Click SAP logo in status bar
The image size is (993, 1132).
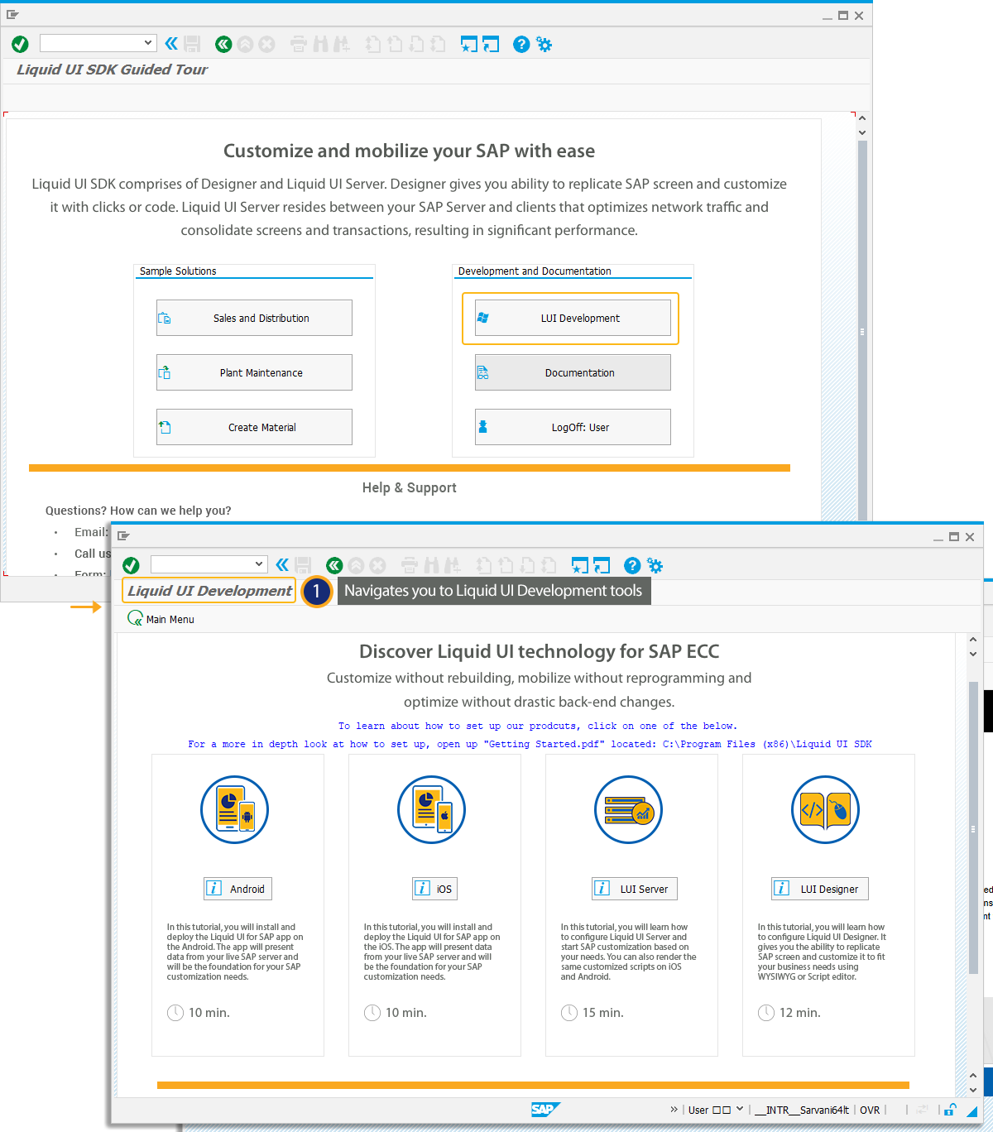[545, 1110]
